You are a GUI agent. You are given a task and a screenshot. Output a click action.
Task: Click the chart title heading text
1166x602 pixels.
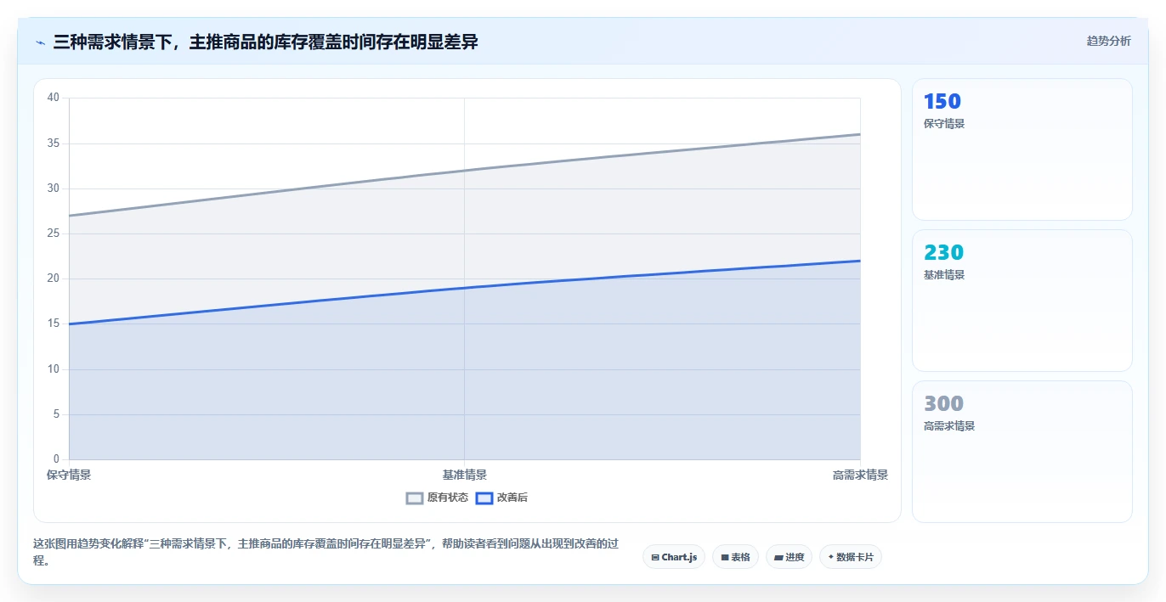point(265,42)
